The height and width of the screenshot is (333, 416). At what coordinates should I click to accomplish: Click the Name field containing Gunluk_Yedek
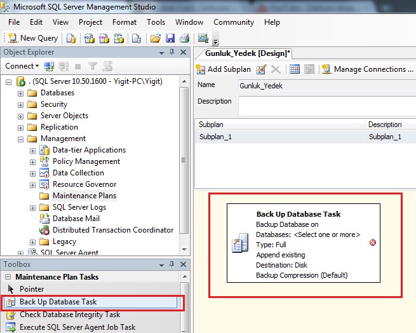point(327,86)
